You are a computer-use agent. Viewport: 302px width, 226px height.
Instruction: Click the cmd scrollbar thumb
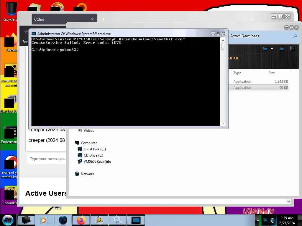pos(223,46)
